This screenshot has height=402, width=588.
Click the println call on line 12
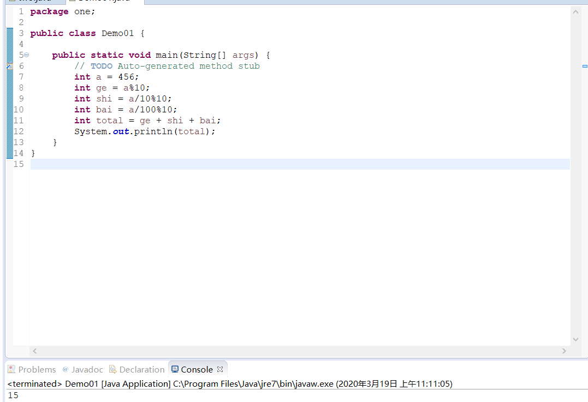pyautogui.click(x=153, y=131)
